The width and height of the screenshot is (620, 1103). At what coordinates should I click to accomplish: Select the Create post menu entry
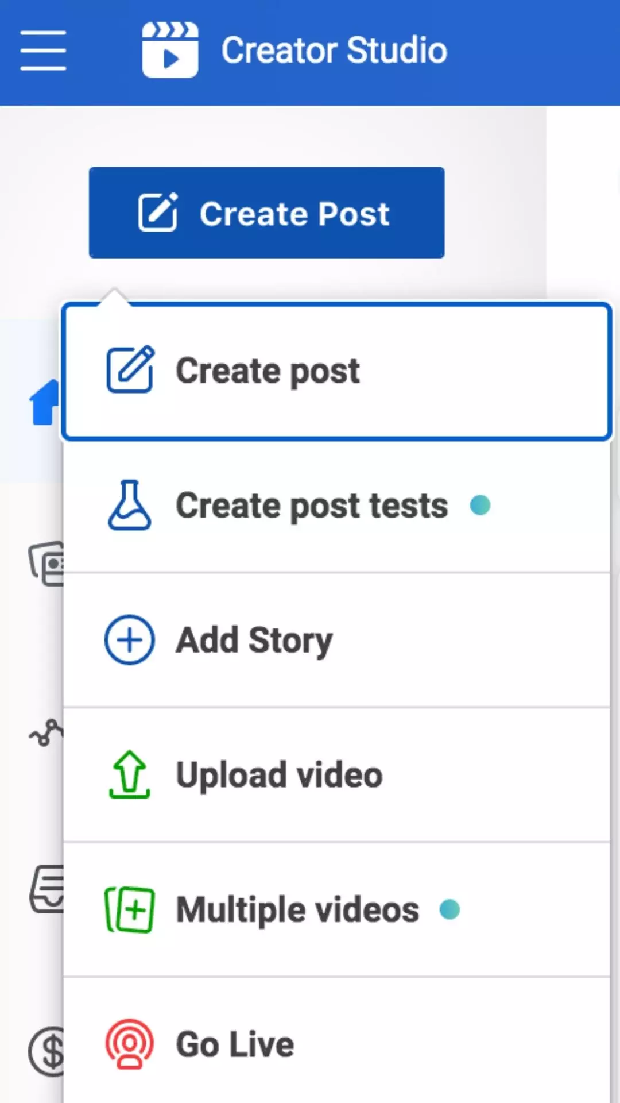coord(336,372)
